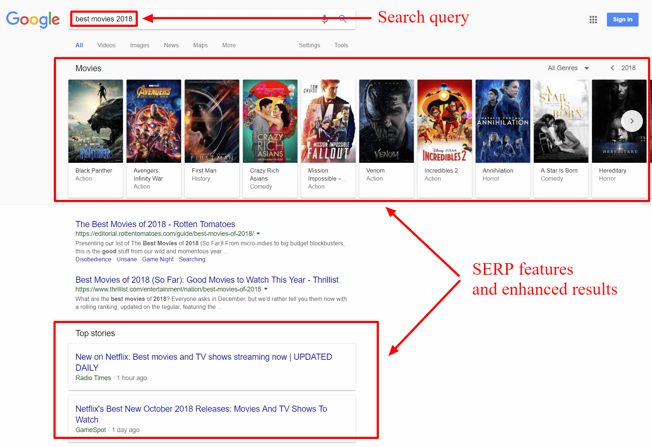Expand the Thrillist URL dropdown arrow
This screenshot has width=652, height=447.
click(x=266, y=289)
